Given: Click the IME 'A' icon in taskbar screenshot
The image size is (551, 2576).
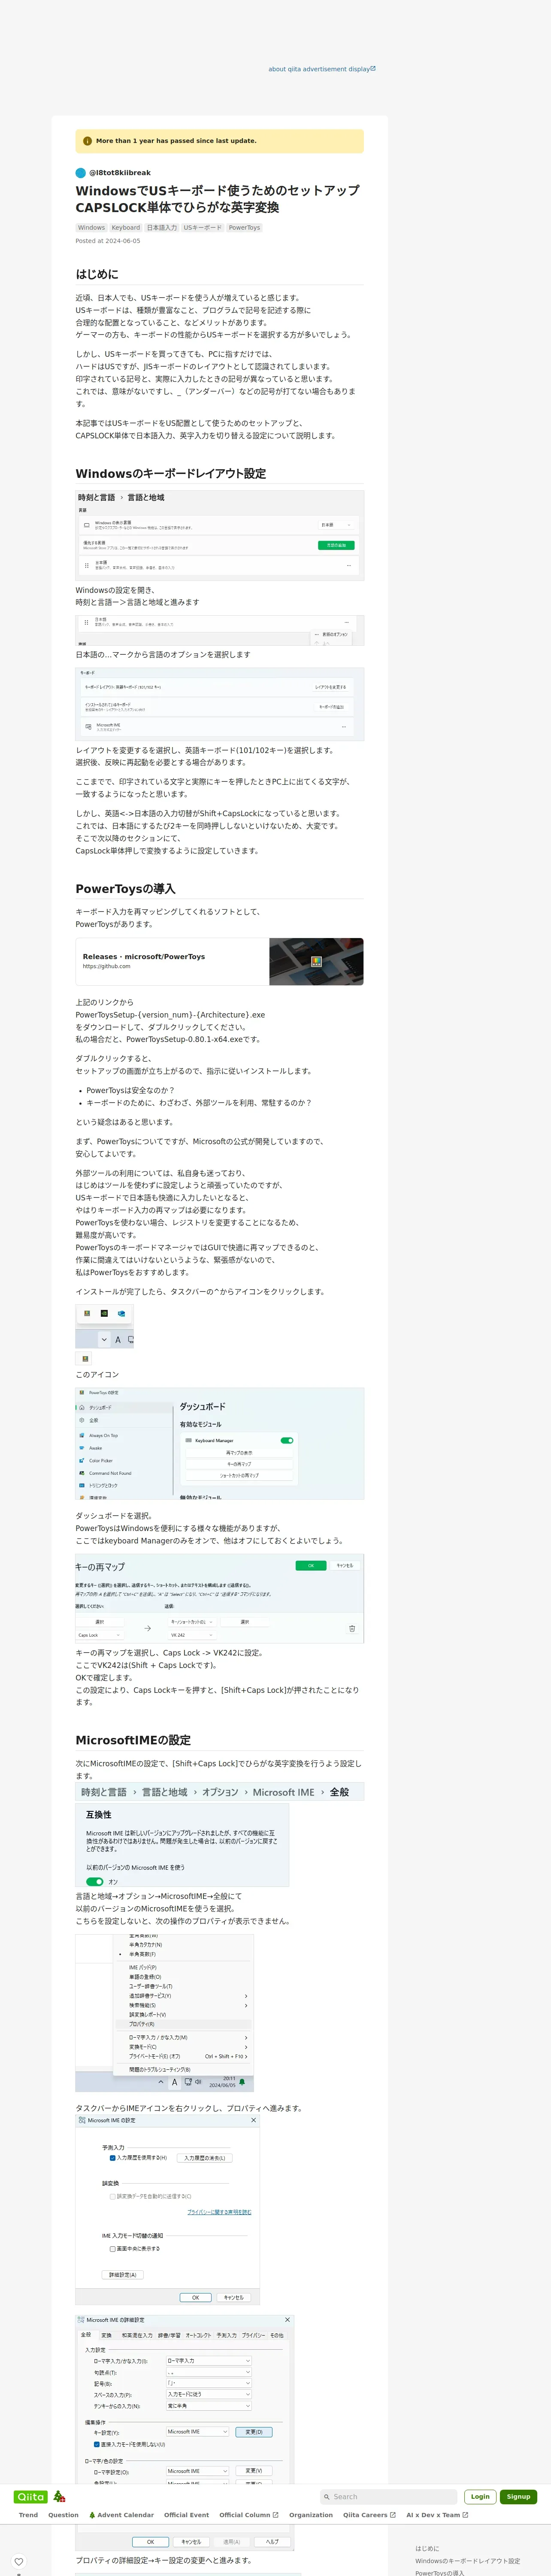Looking at the screenshot, I should [174, 2082].
